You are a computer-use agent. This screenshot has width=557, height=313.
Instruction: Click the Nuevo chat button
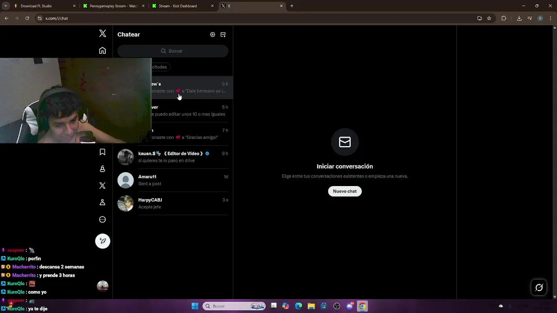pyautogui.click(x=345, y=191)
